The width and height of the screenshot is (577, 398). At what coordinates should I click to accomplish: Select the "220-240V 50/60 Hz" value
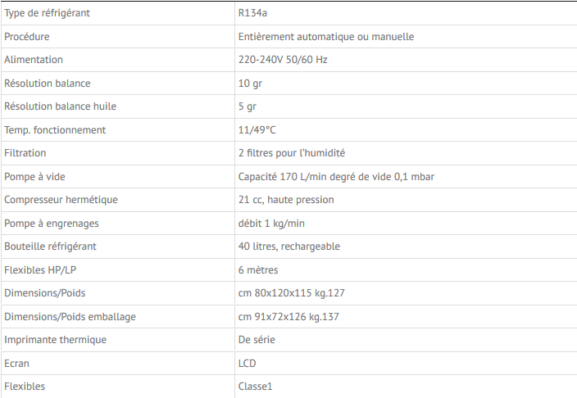click(284, 60)
